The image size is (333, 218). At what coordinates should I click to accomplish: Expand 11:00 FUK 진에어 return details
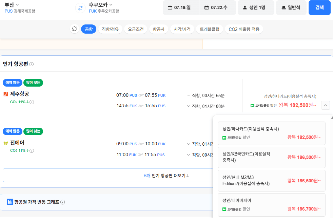point(189,155)
